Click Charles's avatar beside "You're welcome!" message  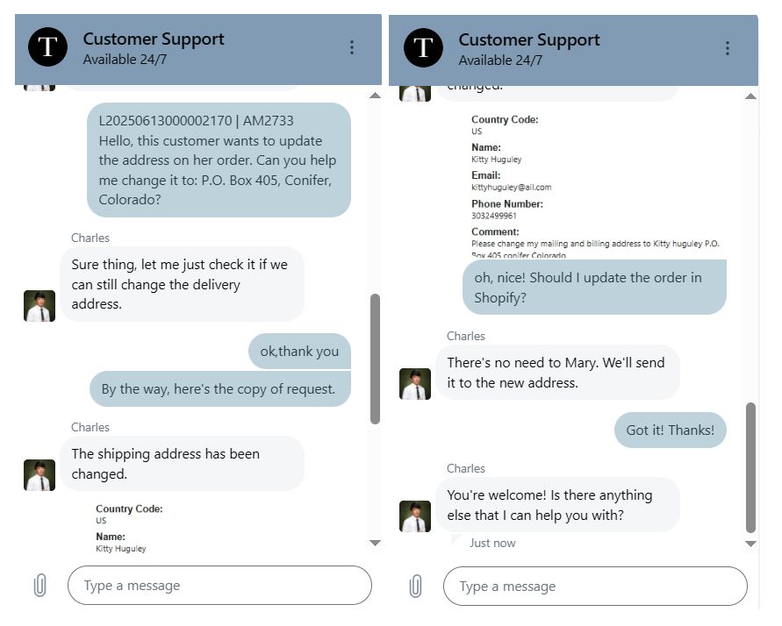pos(415,516)
